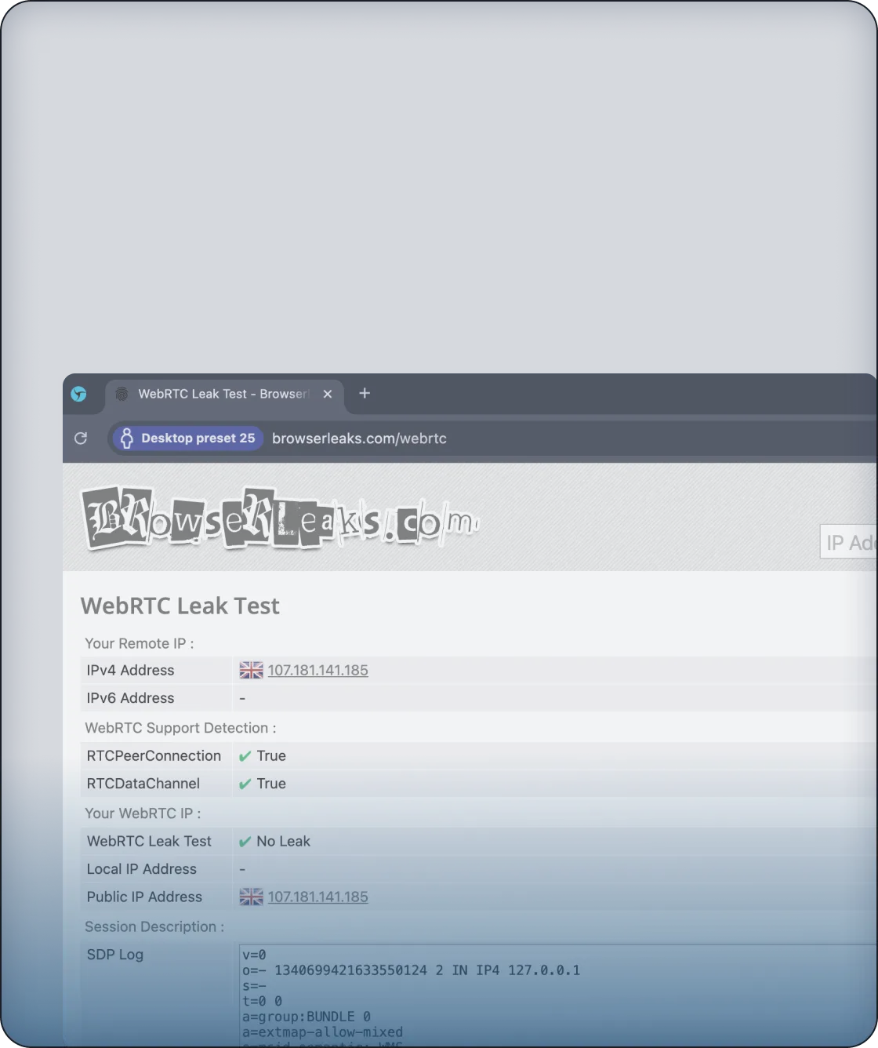This screenshot has height=1048, width=878.
Task: Click the No Leak green checkmark
Action: tap(245, 842)
